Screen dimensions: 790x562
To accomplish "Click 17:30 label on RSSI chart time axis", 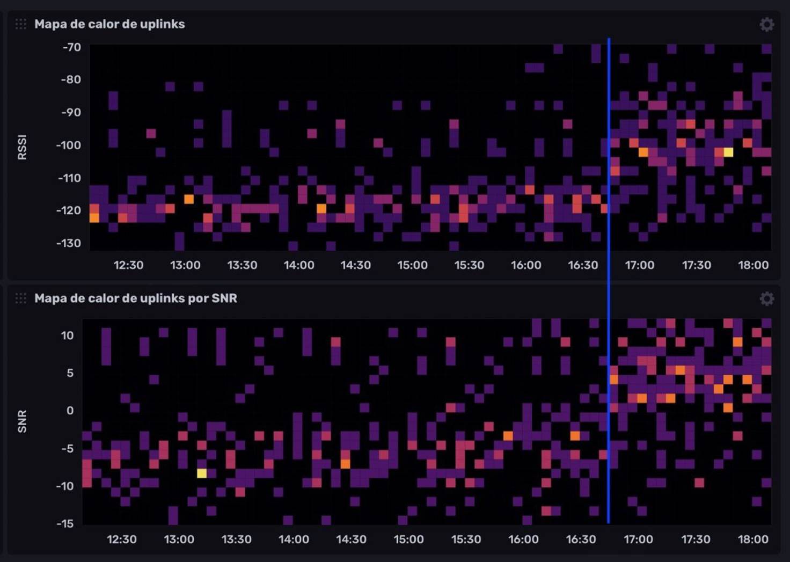I will [697, 265].
